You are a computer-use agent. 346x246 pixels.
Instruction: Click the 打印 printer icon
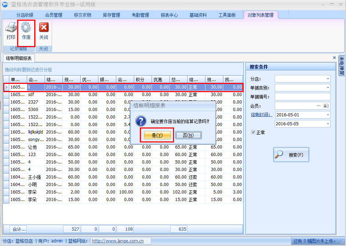[x=11, y=27]
